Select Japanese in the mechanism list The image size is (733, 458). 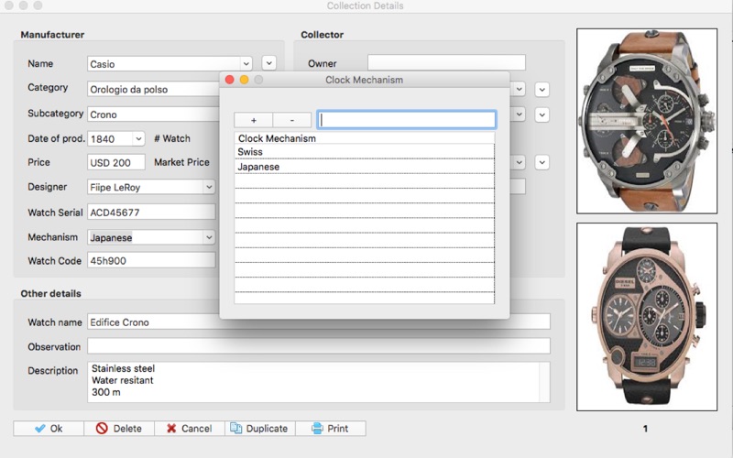pyautogui.click(x=364, y=167)
